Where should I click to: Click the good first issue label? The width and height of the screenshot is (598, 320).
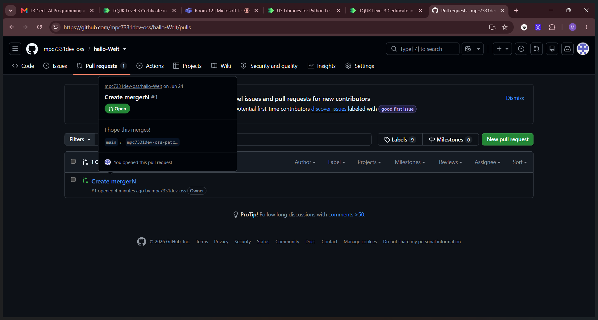point(397,109)
